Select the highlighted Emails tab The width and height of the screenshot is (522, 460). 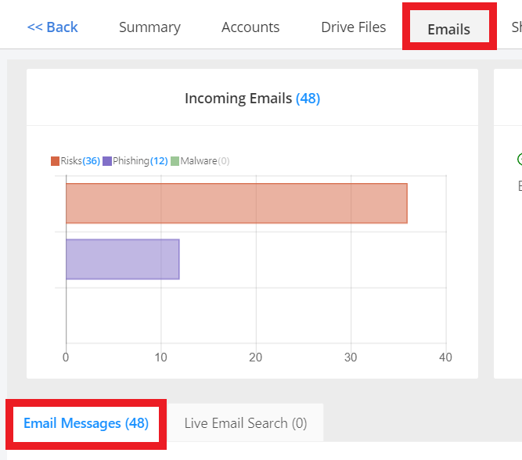pos(448,30)
